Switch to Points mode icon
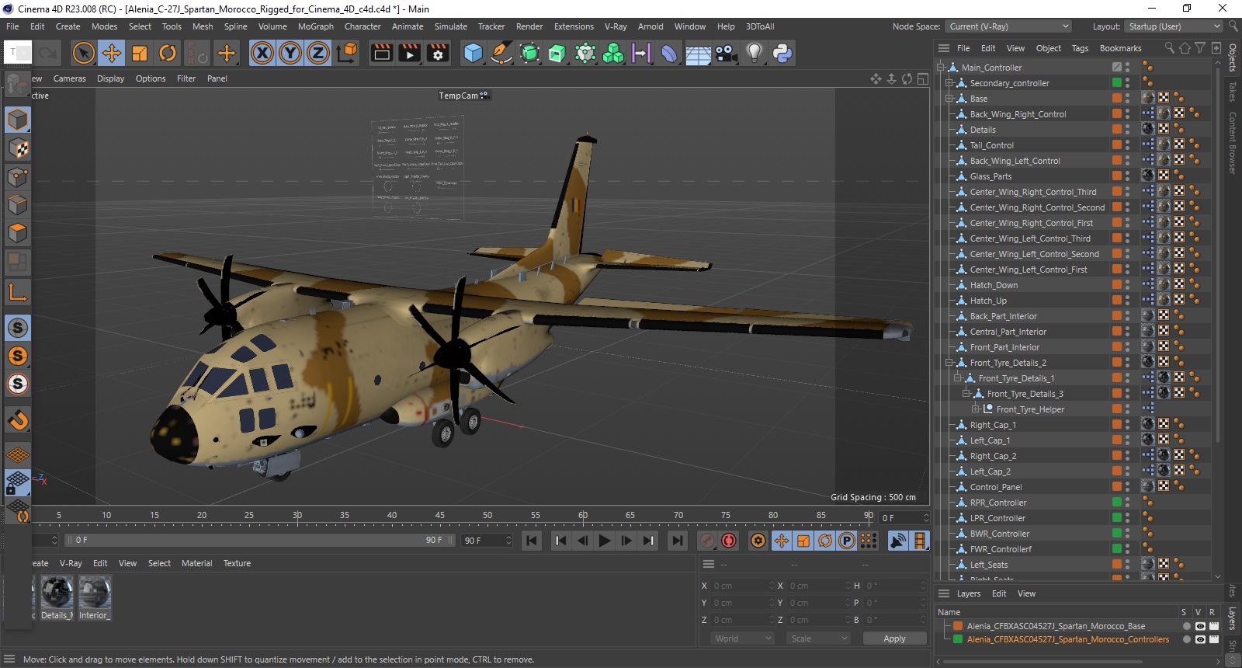The width and height of the screenshot is (1242, 668). coord(18,177)
